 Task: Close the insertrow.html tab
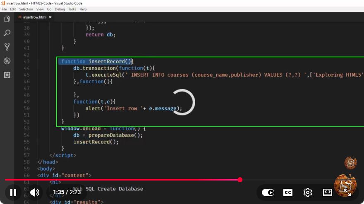click(x=50, y=17)
